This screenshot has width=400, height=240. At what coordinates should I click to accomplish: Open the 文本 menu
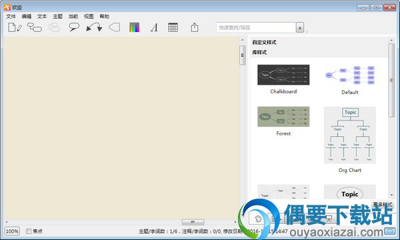[42, 16]
